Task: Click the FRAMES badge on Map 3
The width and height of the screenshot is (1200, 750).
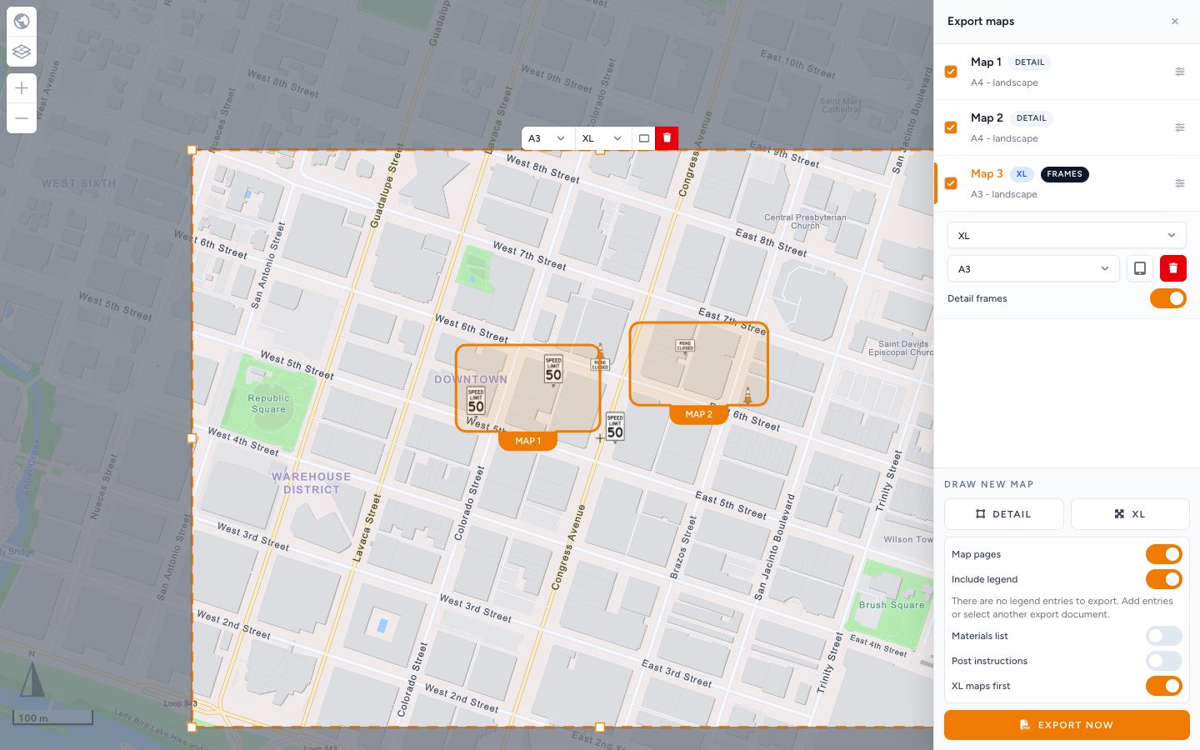Action: point(1065,174)
